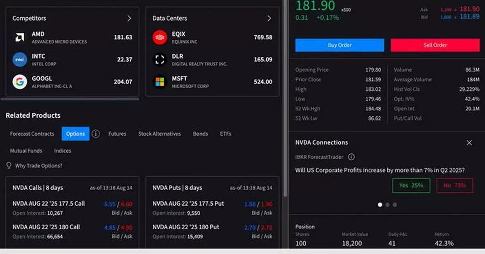The width and height of the screenshot is (485, 254).
Task: Switch to the Futures tab
Action: click(x=117, y=134)
